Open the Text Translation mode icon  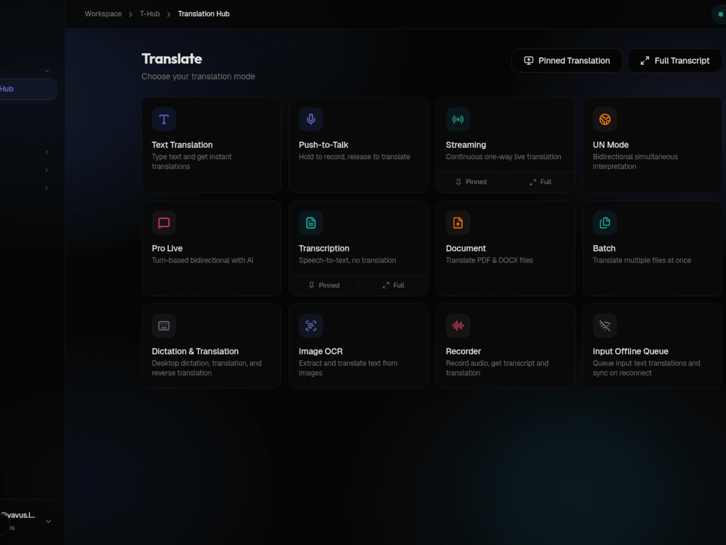(164, 119)
